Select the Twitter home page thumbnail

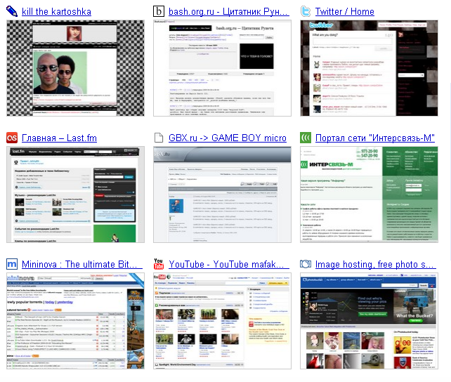tap(369, 68)
